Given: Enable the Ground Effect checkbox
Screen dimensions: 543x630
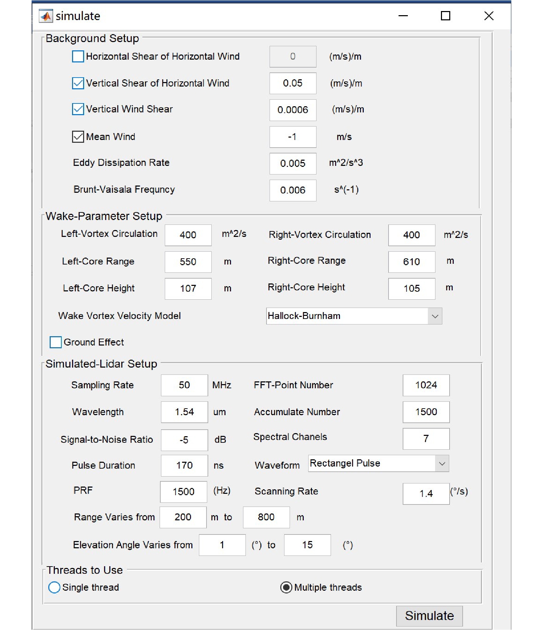Looking at the screenshot, I should (x=56, y=342).
